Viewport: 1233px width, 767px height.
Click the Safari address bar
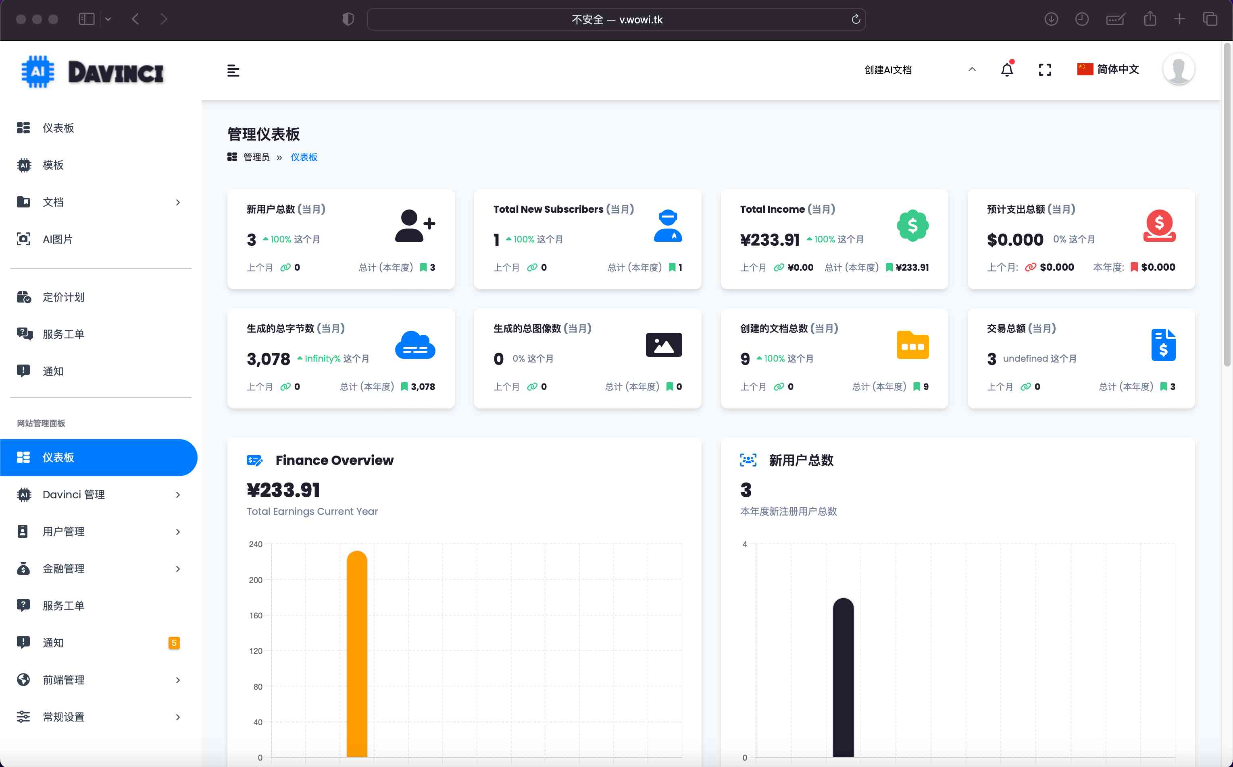pyautogui.click(x=616, y=19)
